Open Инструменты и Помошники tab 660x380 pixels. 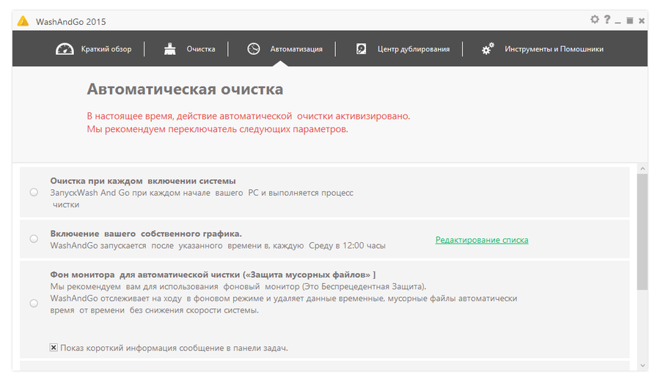[x=554, y=49]
